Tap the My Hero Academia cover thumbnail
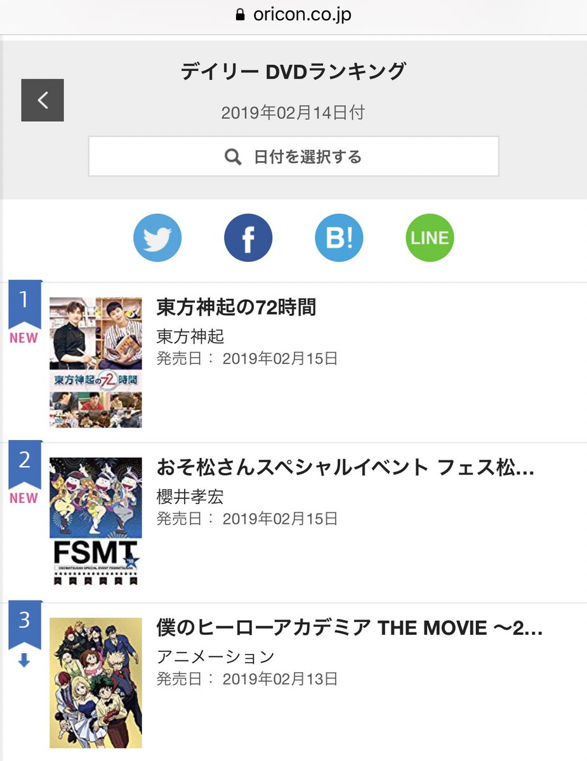 point(96,683)
